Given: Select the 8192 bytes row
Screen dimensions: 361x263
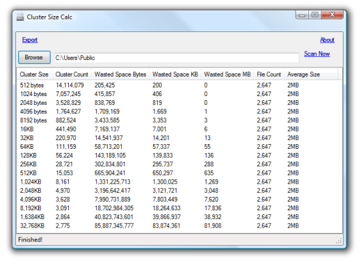Looking at the screenshot, I should (x=180, y=120).
